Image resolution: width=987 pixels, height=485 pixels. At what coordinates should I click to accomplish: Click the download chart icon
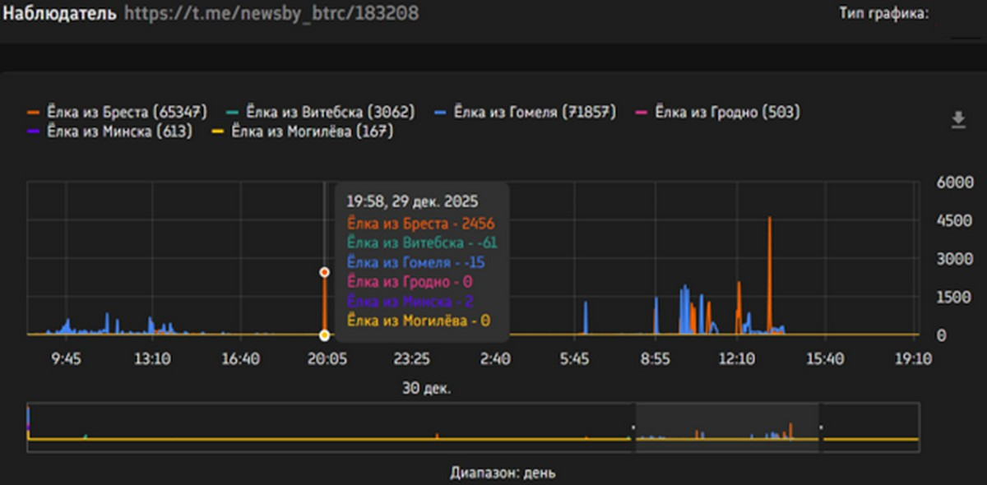click(957, 121)
